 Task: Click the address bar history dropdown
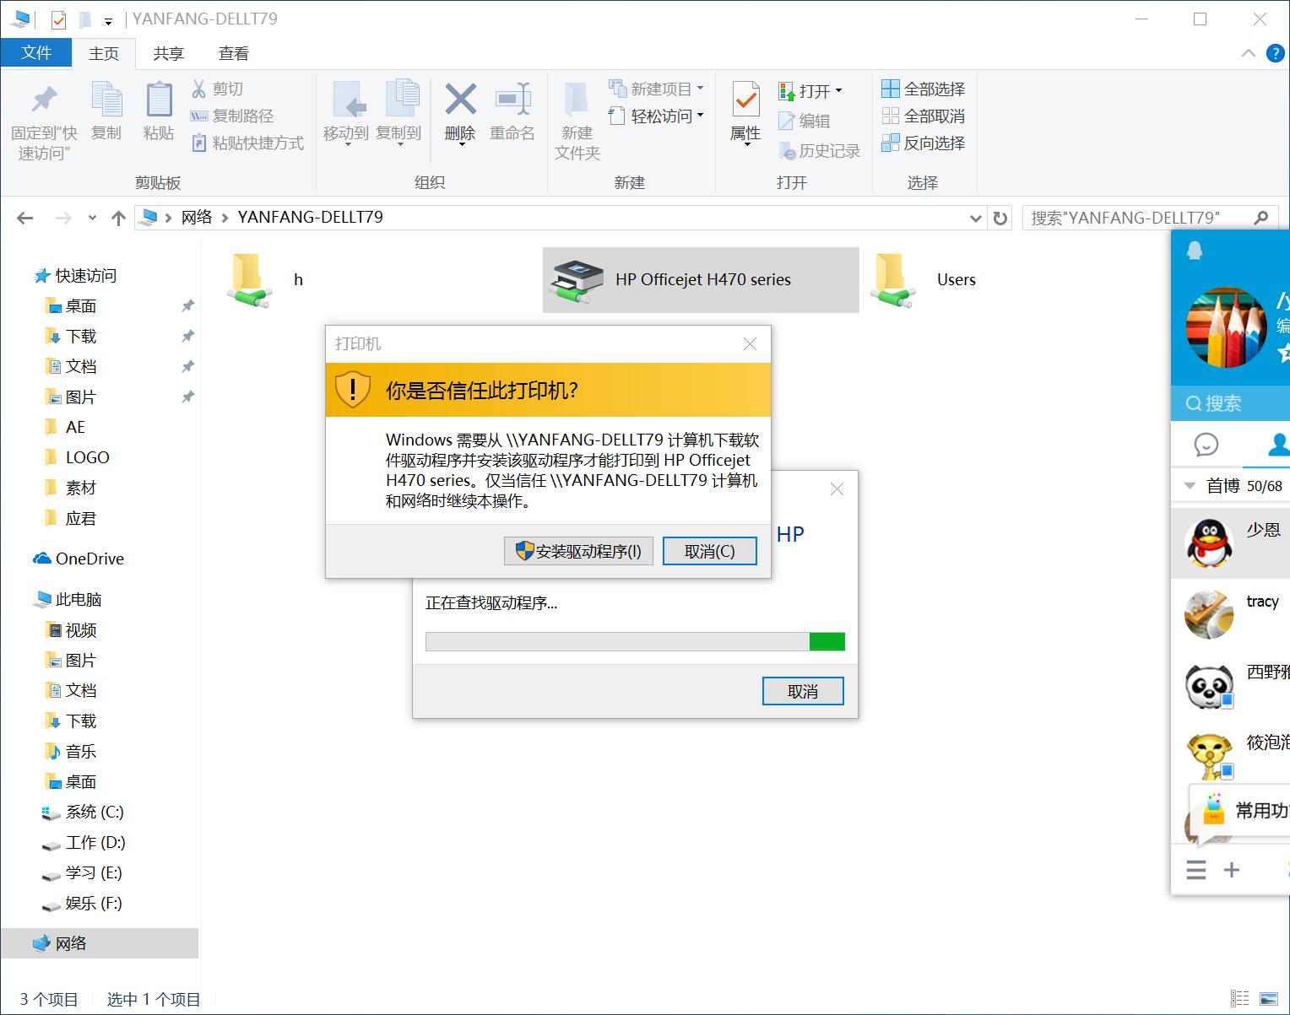click(976, 218)
